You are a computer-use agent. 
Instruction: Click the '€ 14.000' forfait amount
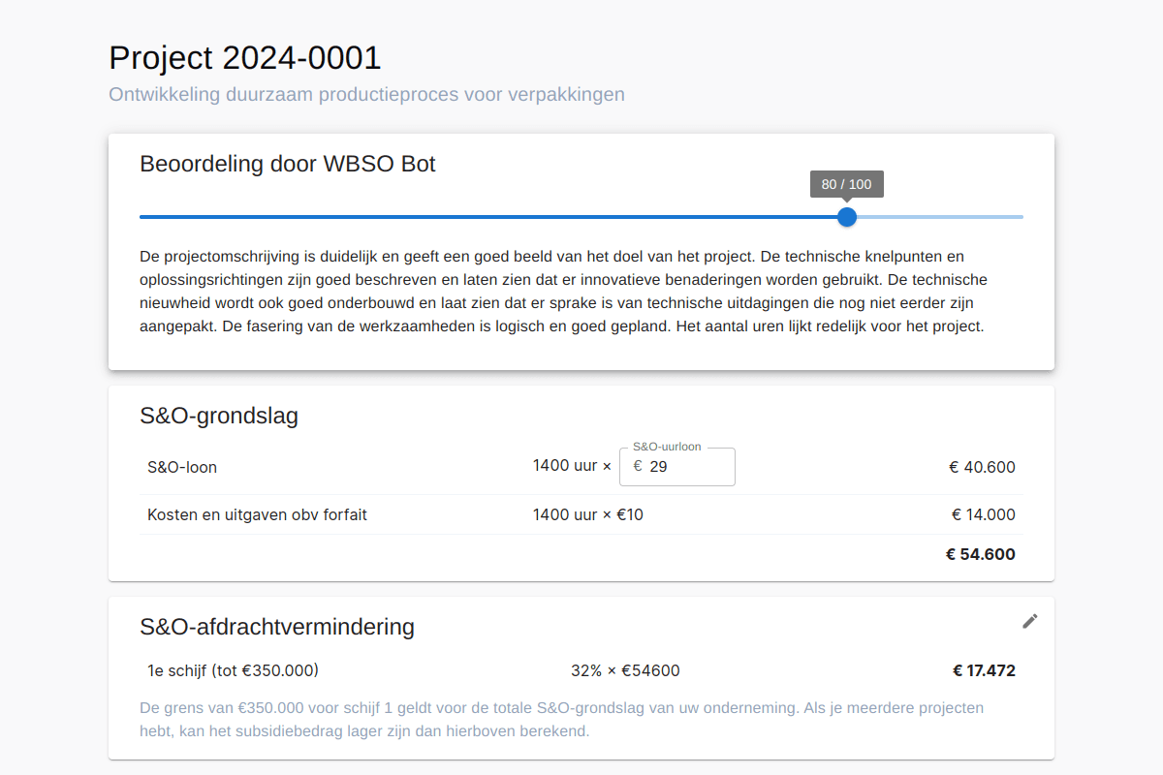983,514
